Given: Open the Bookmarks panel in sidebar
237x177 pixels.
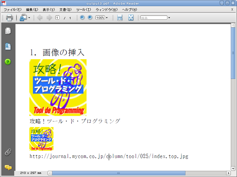Looking at the screenshot, I should (x=8, y=47).
